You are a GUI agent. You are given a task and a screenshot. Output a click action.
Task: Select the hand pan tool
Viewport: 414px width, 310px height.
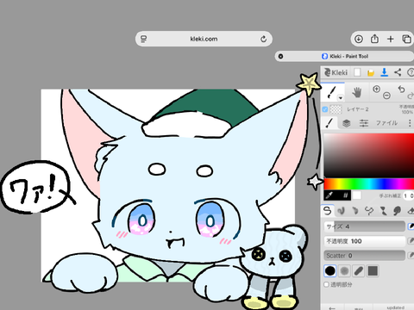[357, 92]
